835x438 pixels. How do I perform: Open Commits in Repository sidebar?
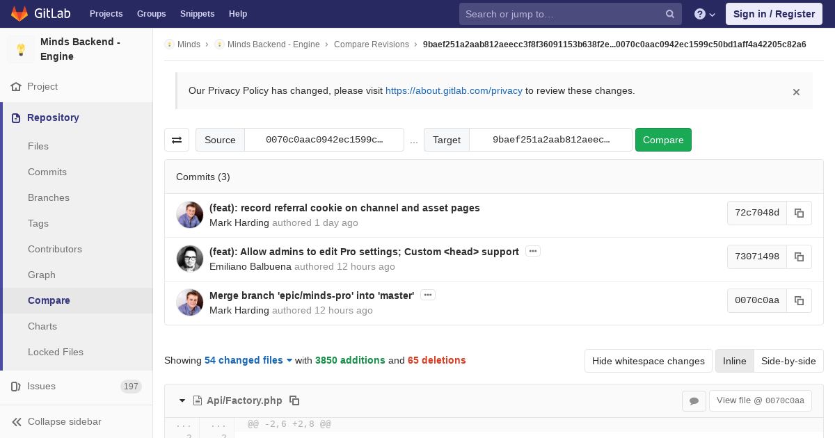pos(47,172)
